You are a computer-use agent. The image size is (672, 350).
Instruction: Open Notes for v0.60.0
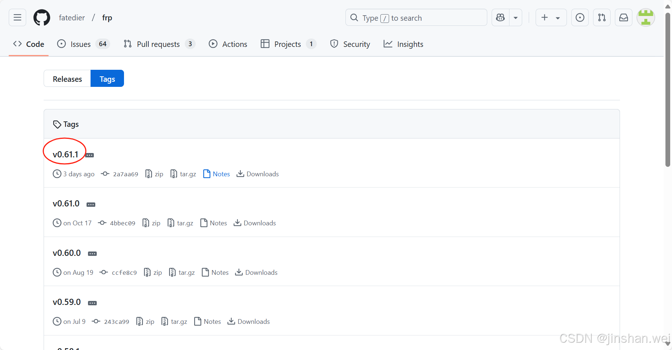pyautogui.click(x=215, y=273)
